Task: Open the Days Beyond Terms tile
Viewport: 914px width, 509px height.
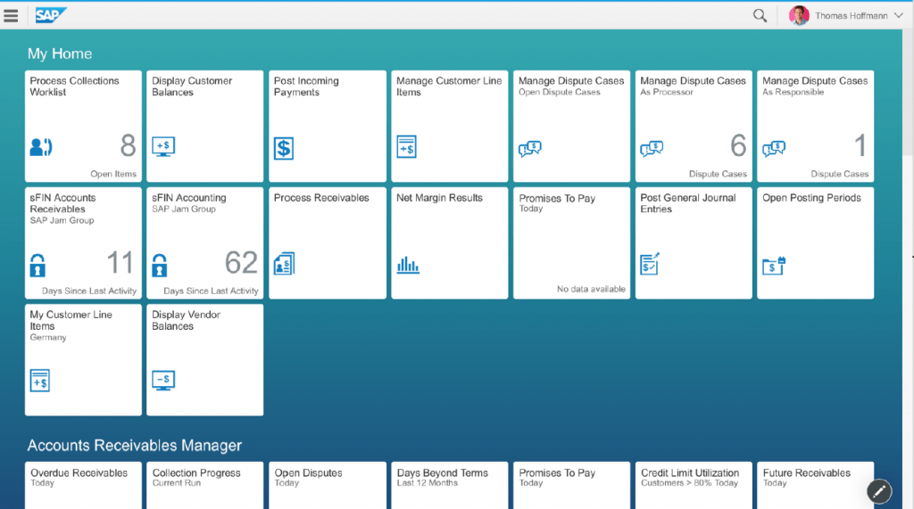Action: coord(450,485)
